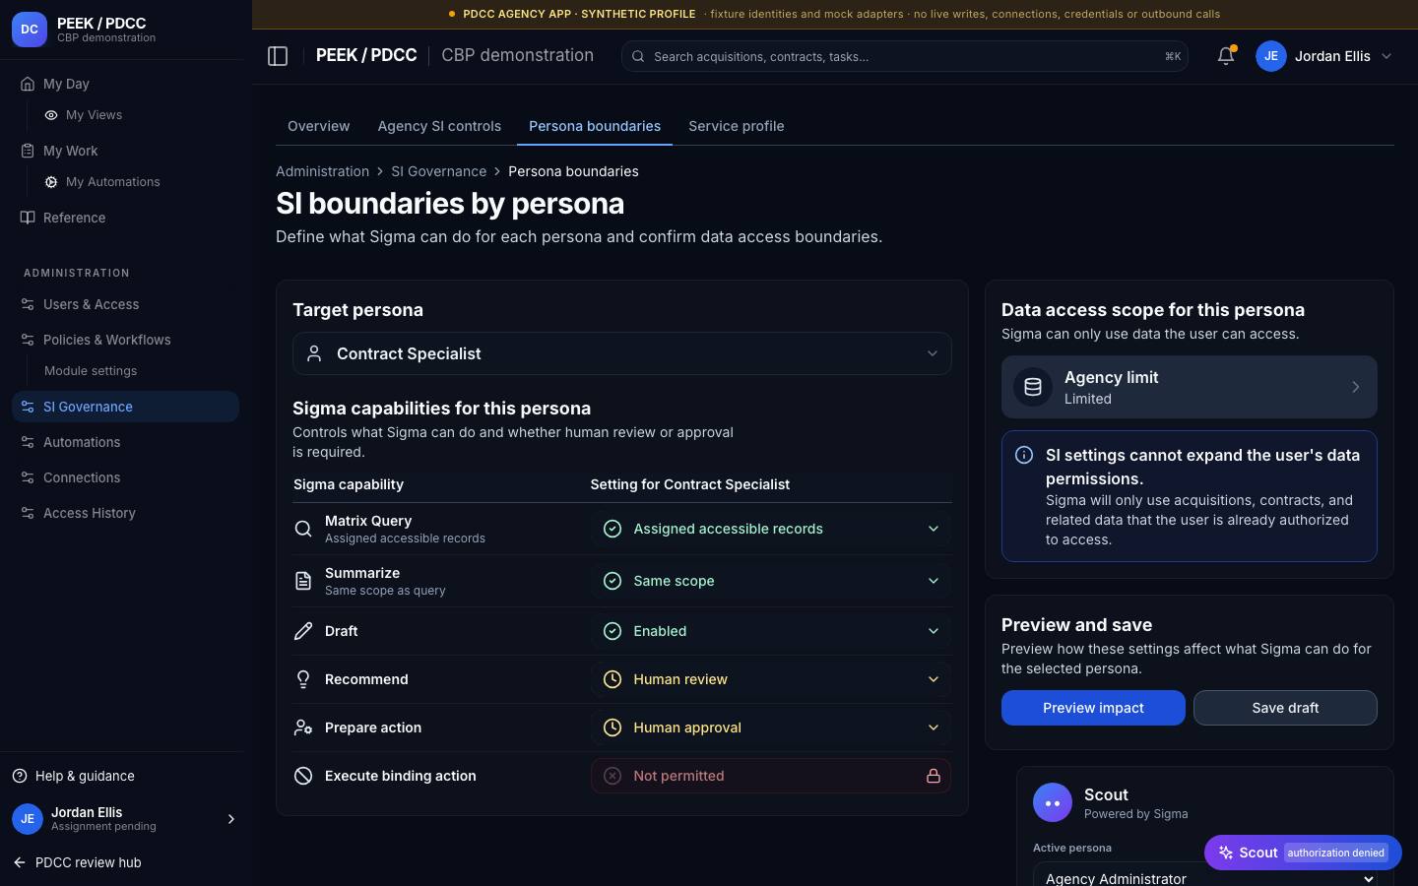Open Module settings in the sidebar

[137, 371]
